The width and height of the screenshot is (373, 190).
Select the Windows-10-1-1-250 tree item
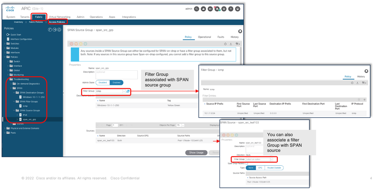click(x=34, y=97)
